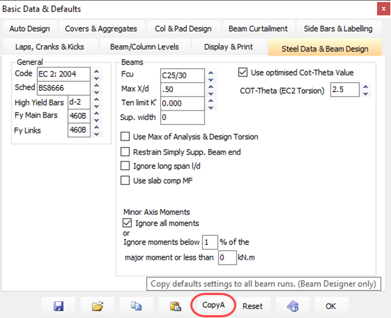Click the paste clipboard icon
Image resolution: width=391 pixels, height=318 pixels.
tap(175, 306)
